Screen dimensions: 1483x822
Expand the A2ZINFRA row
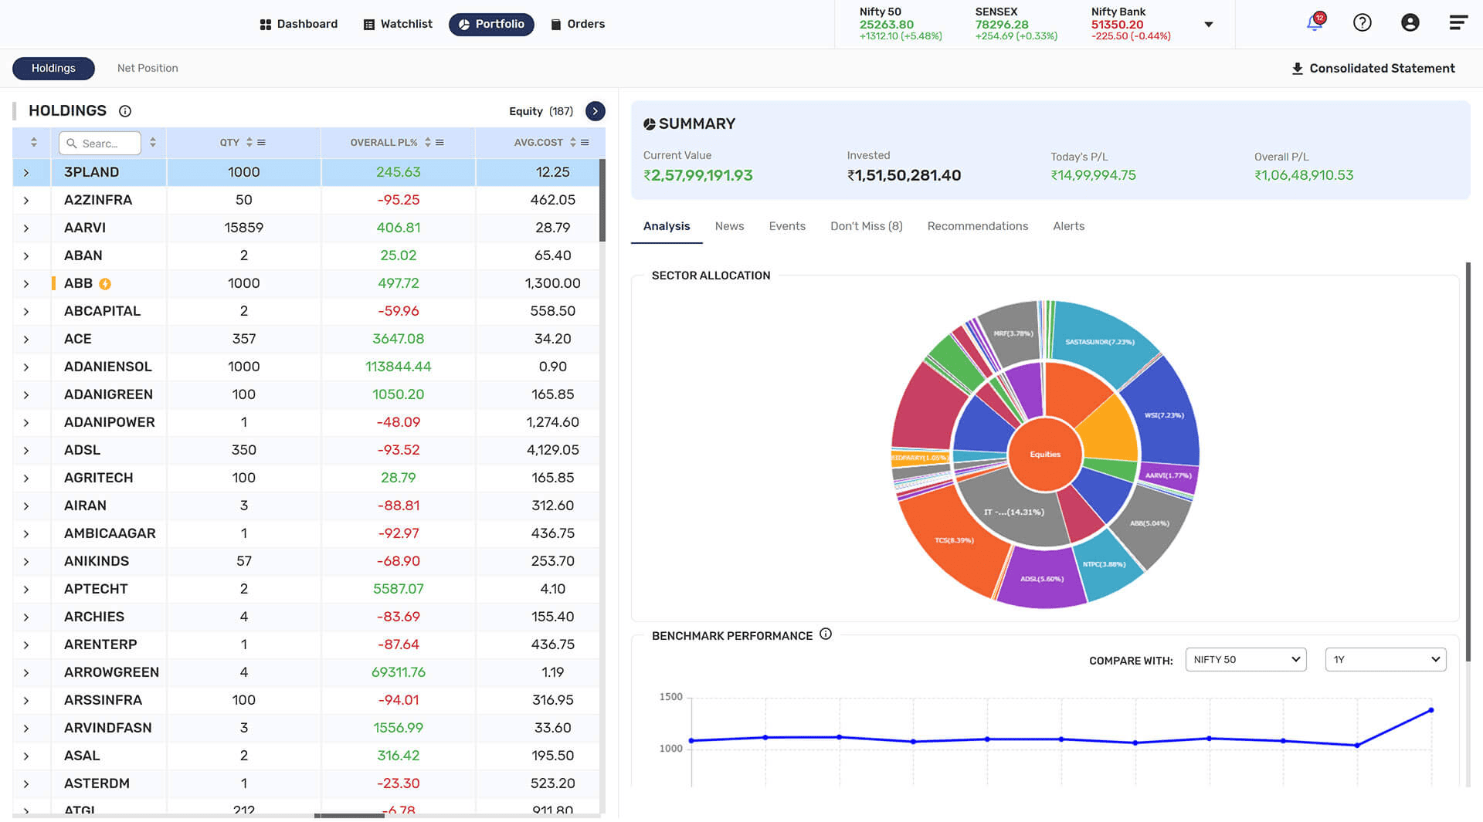[x=26, y=201]
